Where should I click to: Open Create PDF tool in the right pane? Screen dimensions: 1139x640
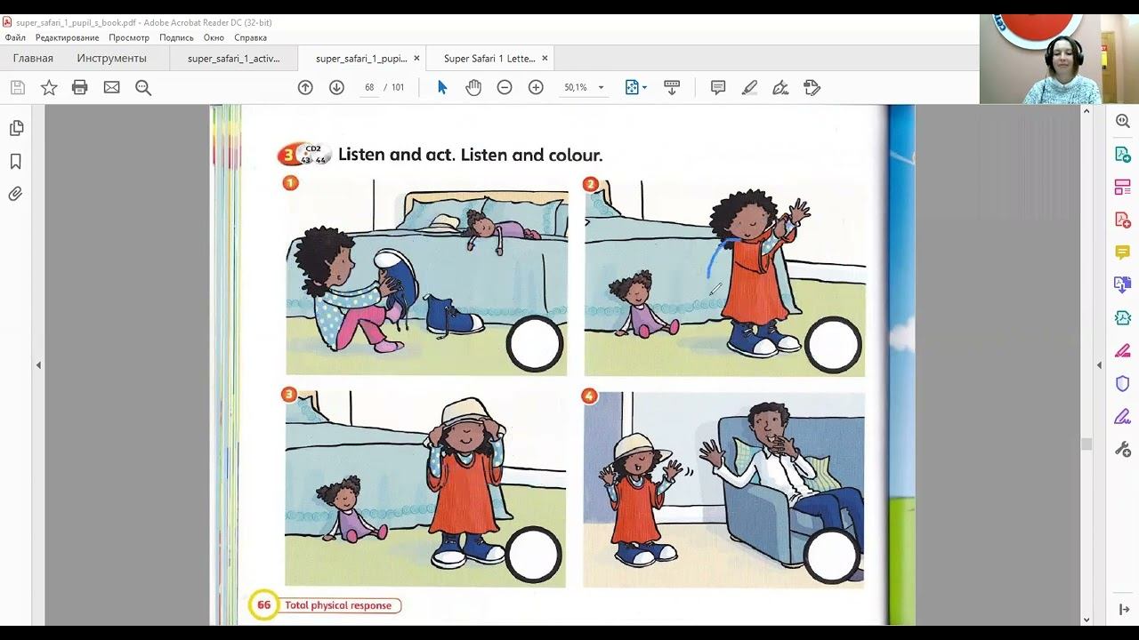coord(1123,220)
